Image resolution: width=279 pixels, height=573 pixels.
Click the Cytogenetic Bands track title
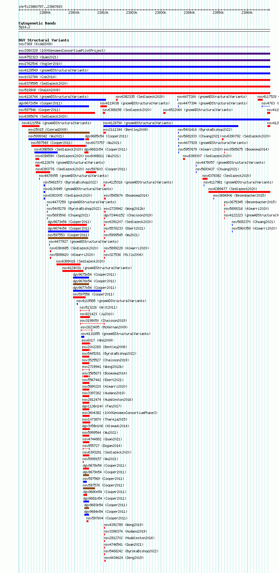pos(37,23)
